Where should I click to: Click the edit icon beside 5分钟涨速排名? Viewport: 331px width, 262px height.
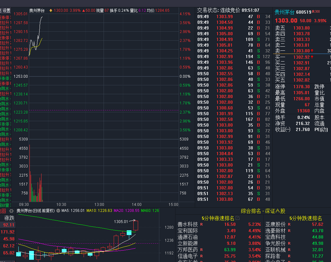[238, 218]
